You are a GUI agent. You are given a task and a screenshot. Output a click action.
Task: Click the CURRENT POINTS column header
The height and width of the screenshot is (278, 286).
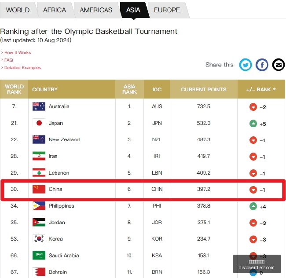[x=204, y=89]
